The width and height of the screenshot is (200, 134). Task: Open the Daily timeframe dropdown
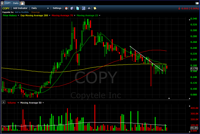(x=40, y=8)
